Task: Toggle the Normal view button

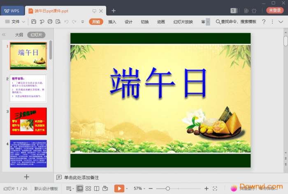Action: 80,188
